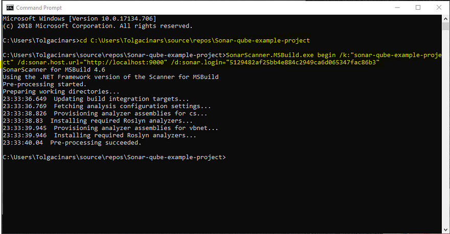Click the 'Updating build integration targets' line
This screenshot has height=234, width=450.
(96, 99)
